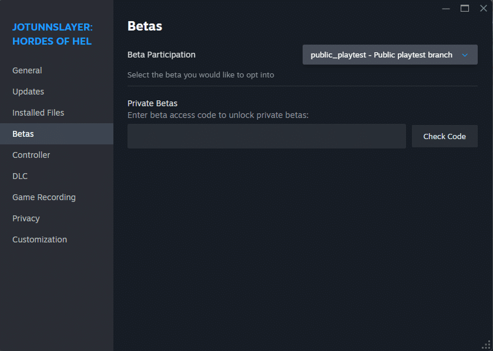Select the Betas sidebar item
Viewport: 493px width, 351px height.
tap(56, 134)
